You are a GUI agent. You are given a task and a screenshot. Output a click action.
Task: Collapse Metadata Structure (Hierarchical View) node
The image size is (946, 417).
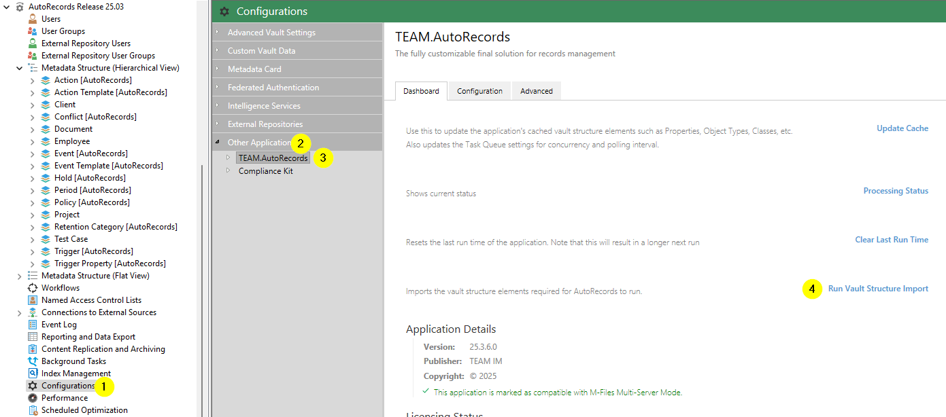pos(19,68)
